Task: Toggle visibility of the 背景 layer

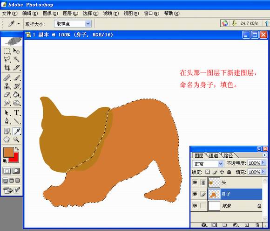Action: [195, 206]
